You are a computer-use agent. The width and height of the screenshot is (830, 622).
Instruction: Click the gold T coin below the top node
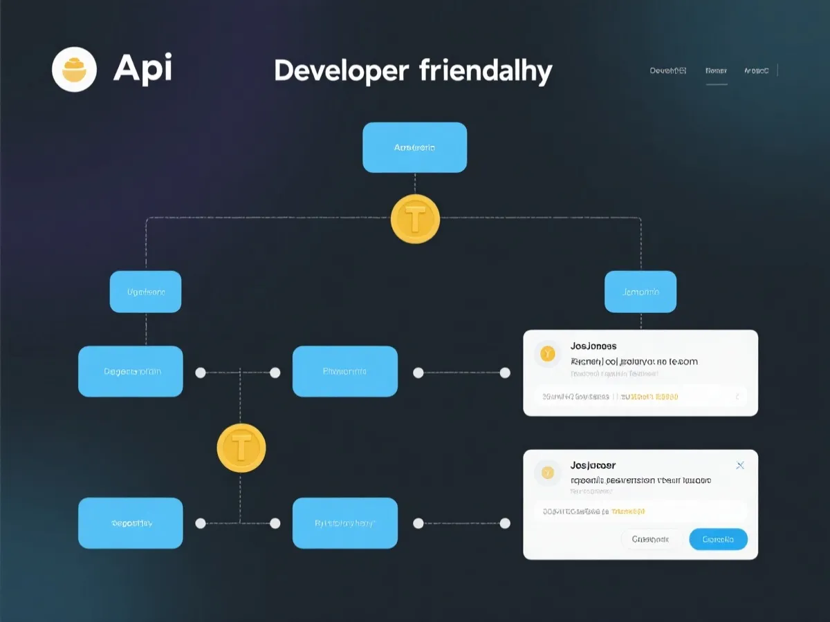click(415, 219)
